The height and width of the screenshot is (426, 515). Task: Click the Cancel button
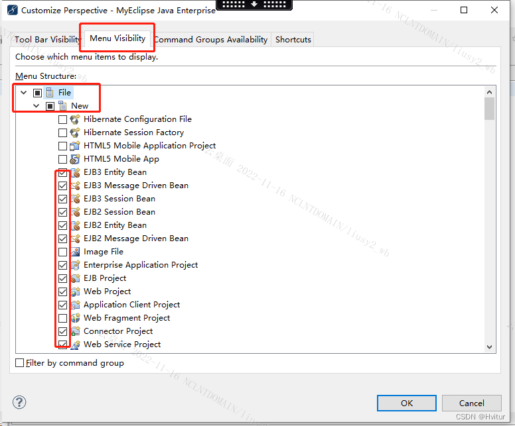click(472, 403)
